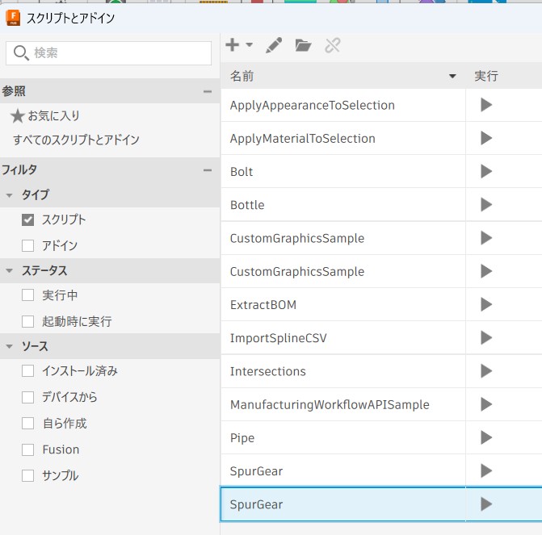Click the play icon for Bolt
This screenshot has width=542, height=535.
[x=486, y=171]
